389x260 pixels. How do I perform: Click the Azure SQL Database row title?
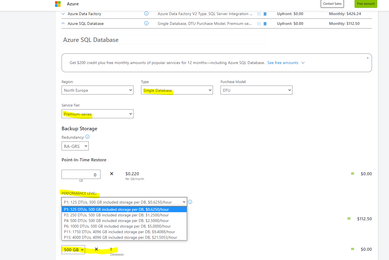(86, 23)
